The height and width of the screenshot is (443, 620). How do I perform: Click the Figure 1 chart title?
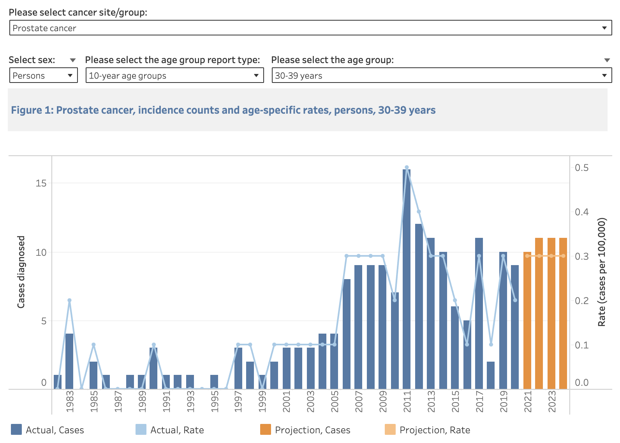pyautogui.click(x=223, y=110)
